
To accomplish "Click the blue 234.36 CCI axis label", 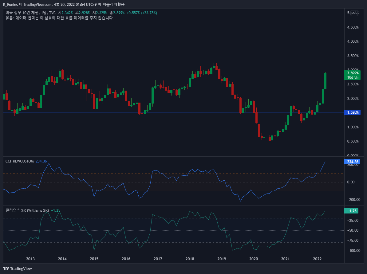I will coord(353,162).
